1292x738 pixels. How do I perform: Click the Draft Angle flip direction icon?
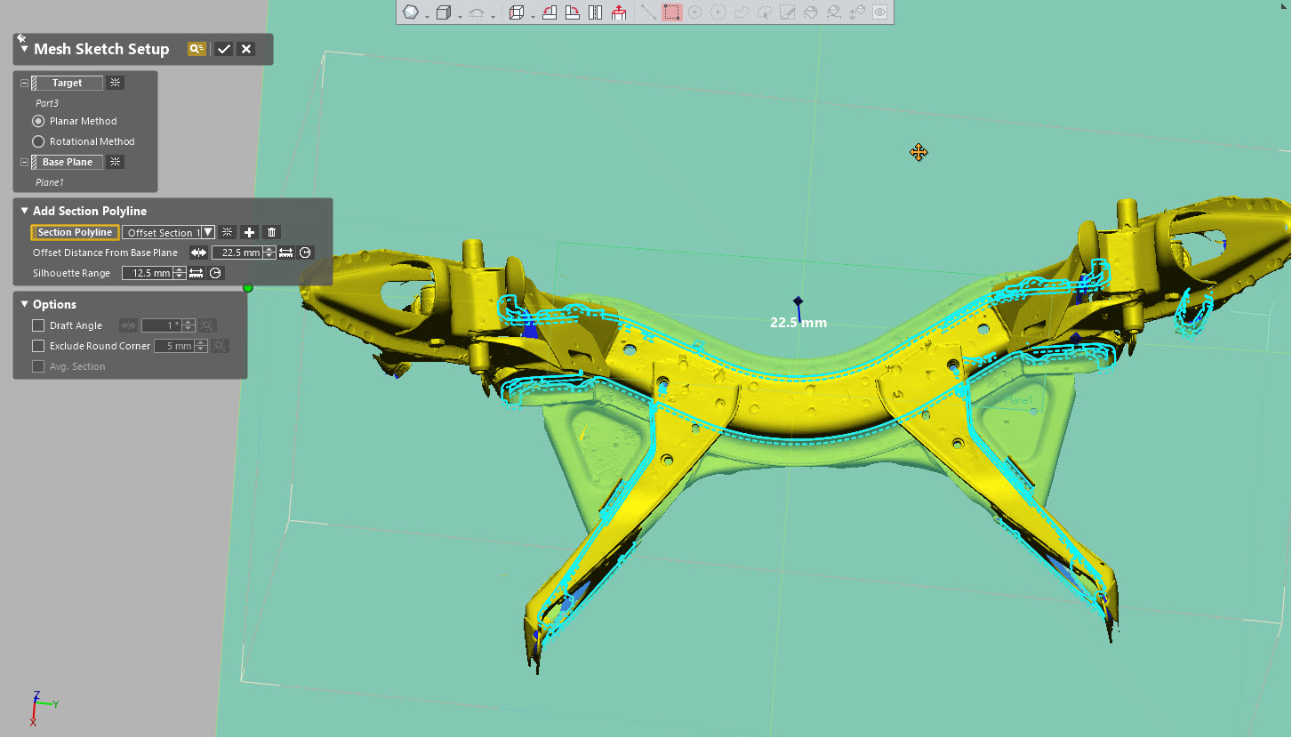pos(128,325)
